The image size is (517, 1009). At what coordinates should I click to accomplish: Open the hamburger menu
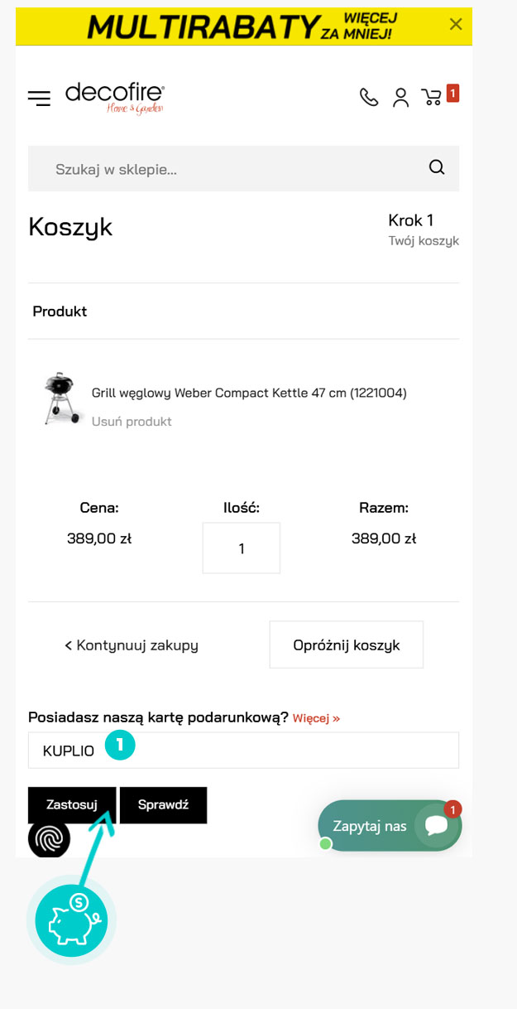(39, 99)
